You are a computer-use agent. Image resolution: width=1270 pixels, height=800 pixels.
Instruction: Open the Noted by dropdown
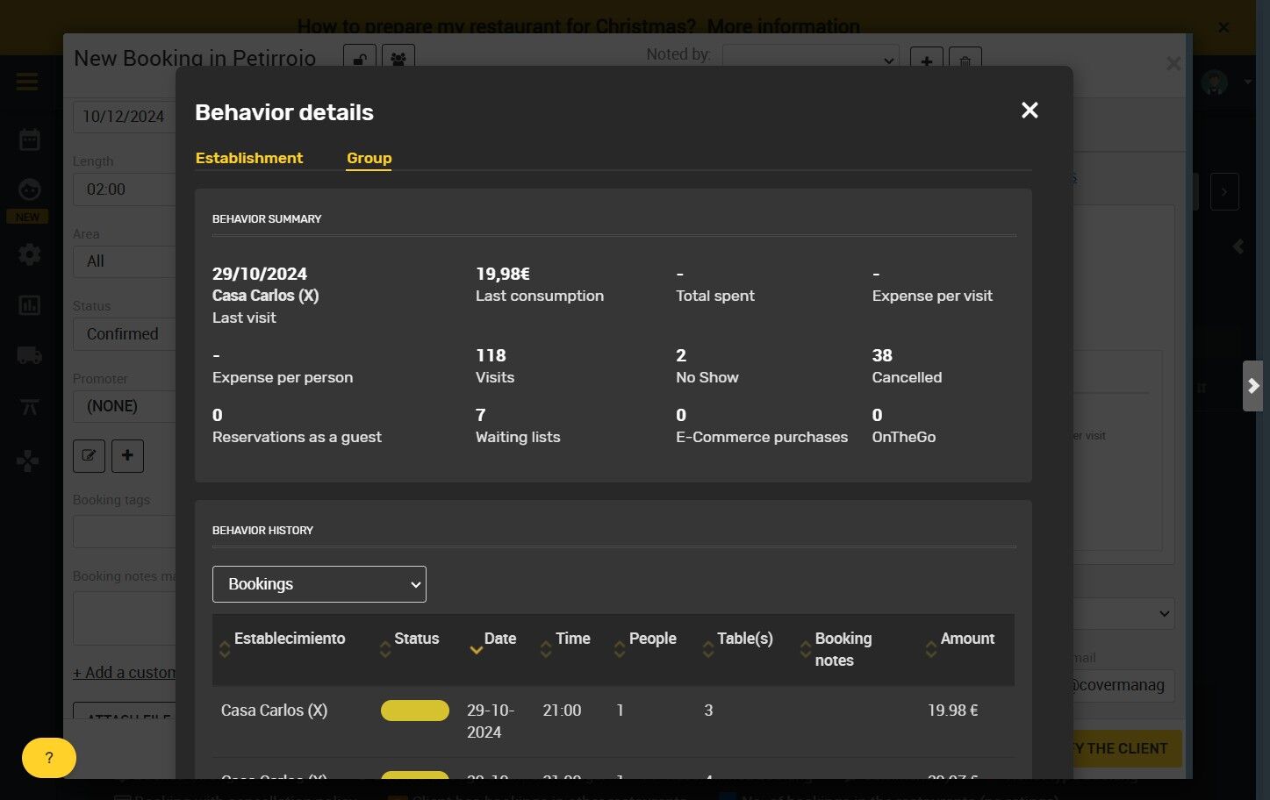[x=810, y=60]
